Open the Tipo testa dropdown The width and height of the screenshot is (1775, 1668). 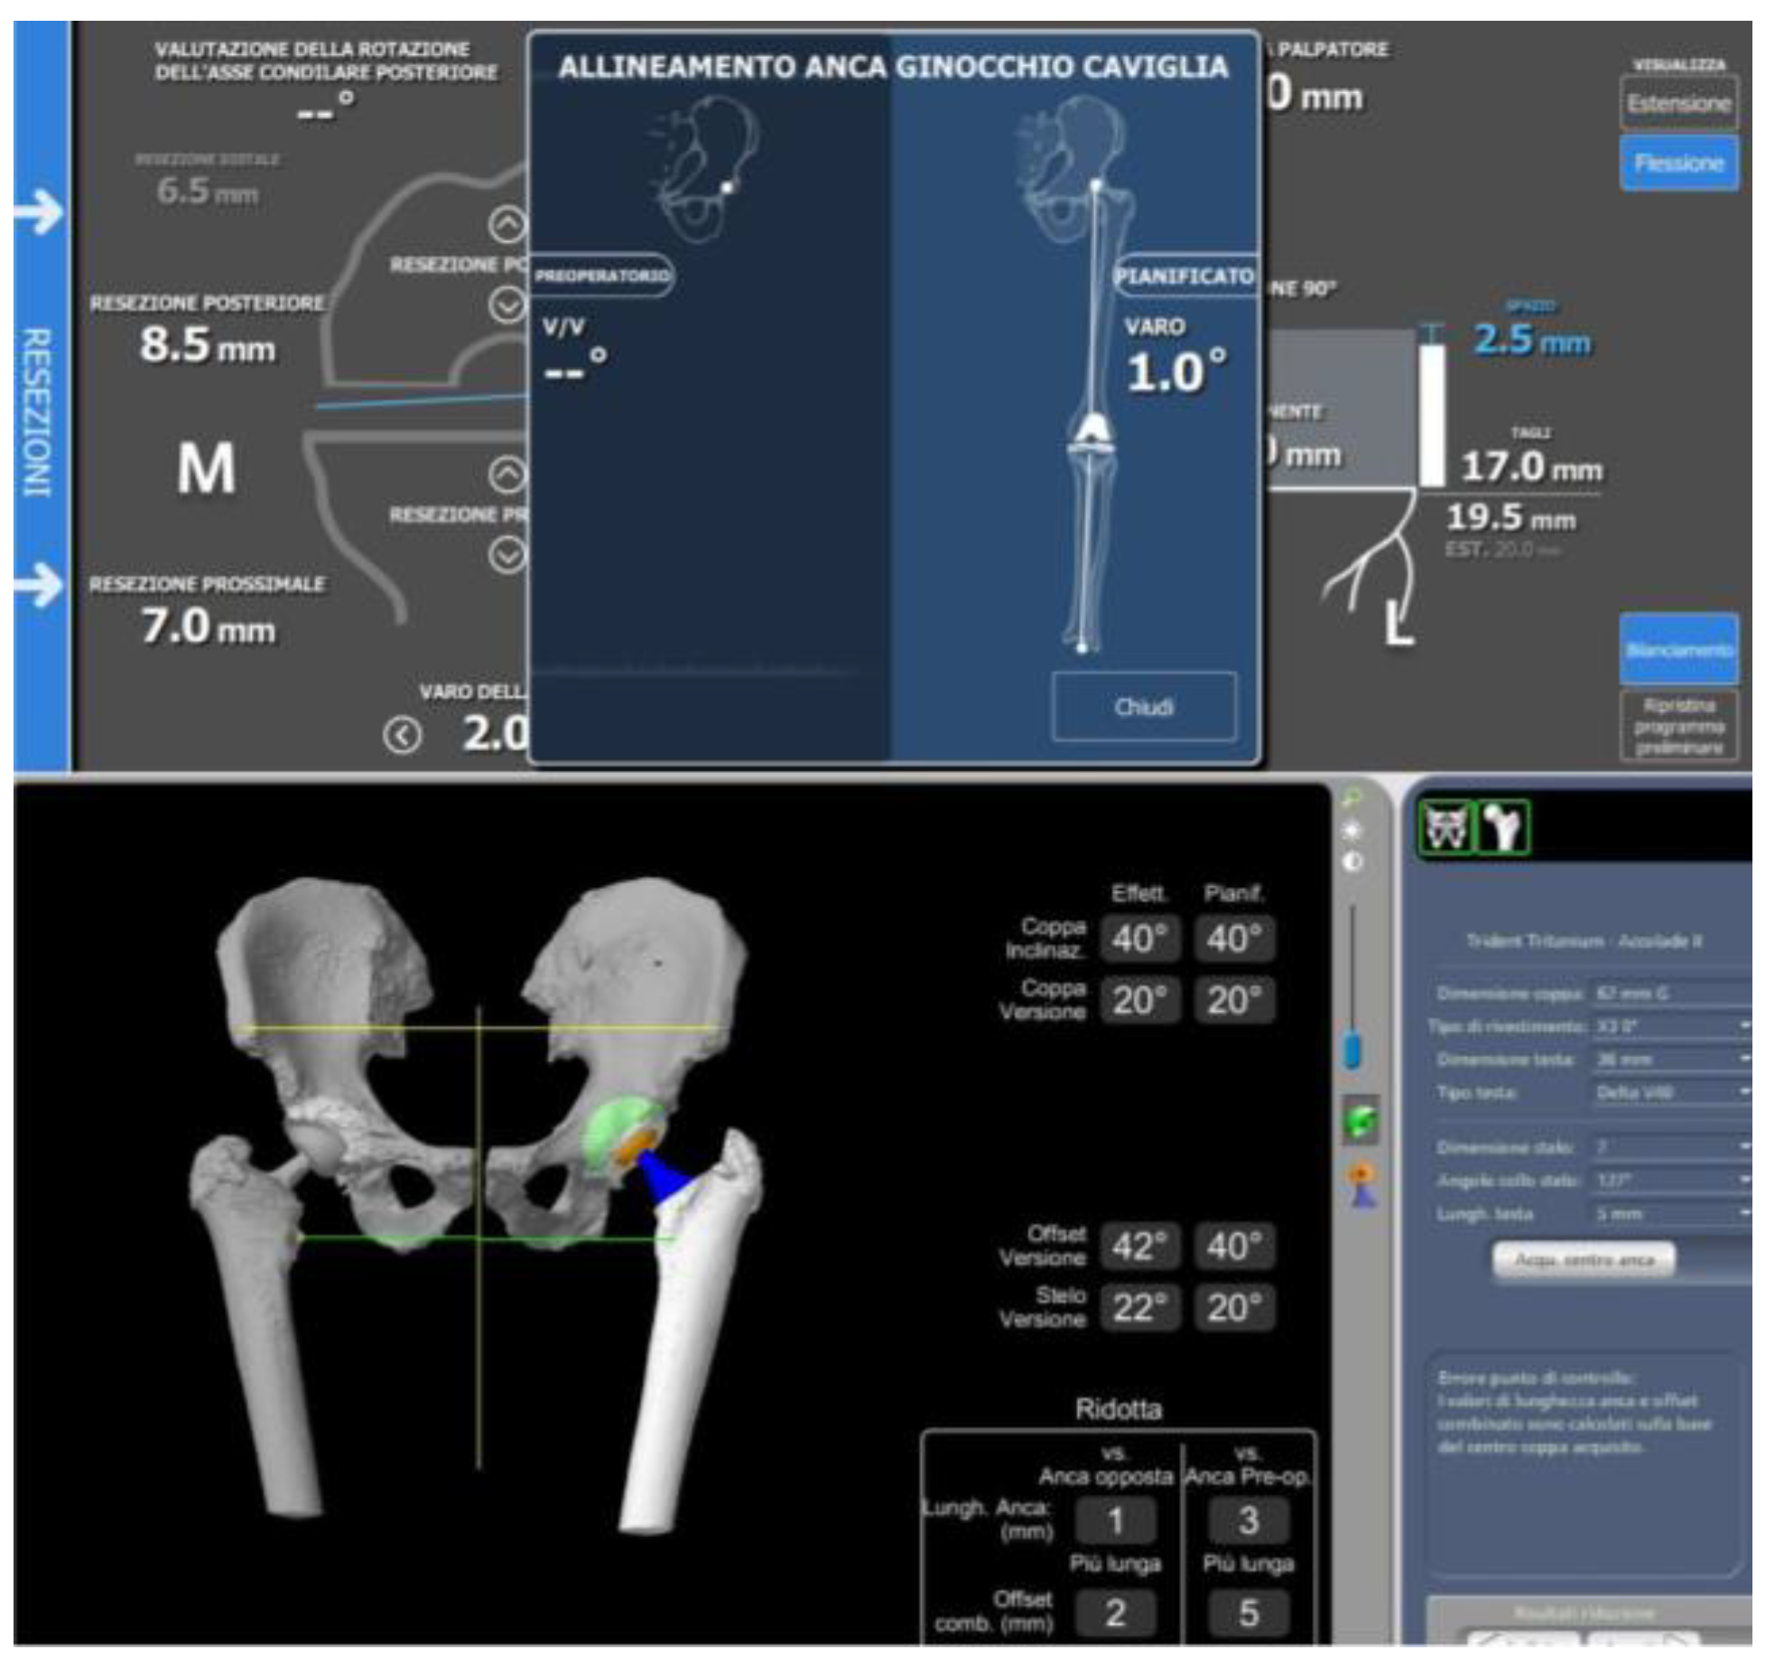[1744, 1092]
